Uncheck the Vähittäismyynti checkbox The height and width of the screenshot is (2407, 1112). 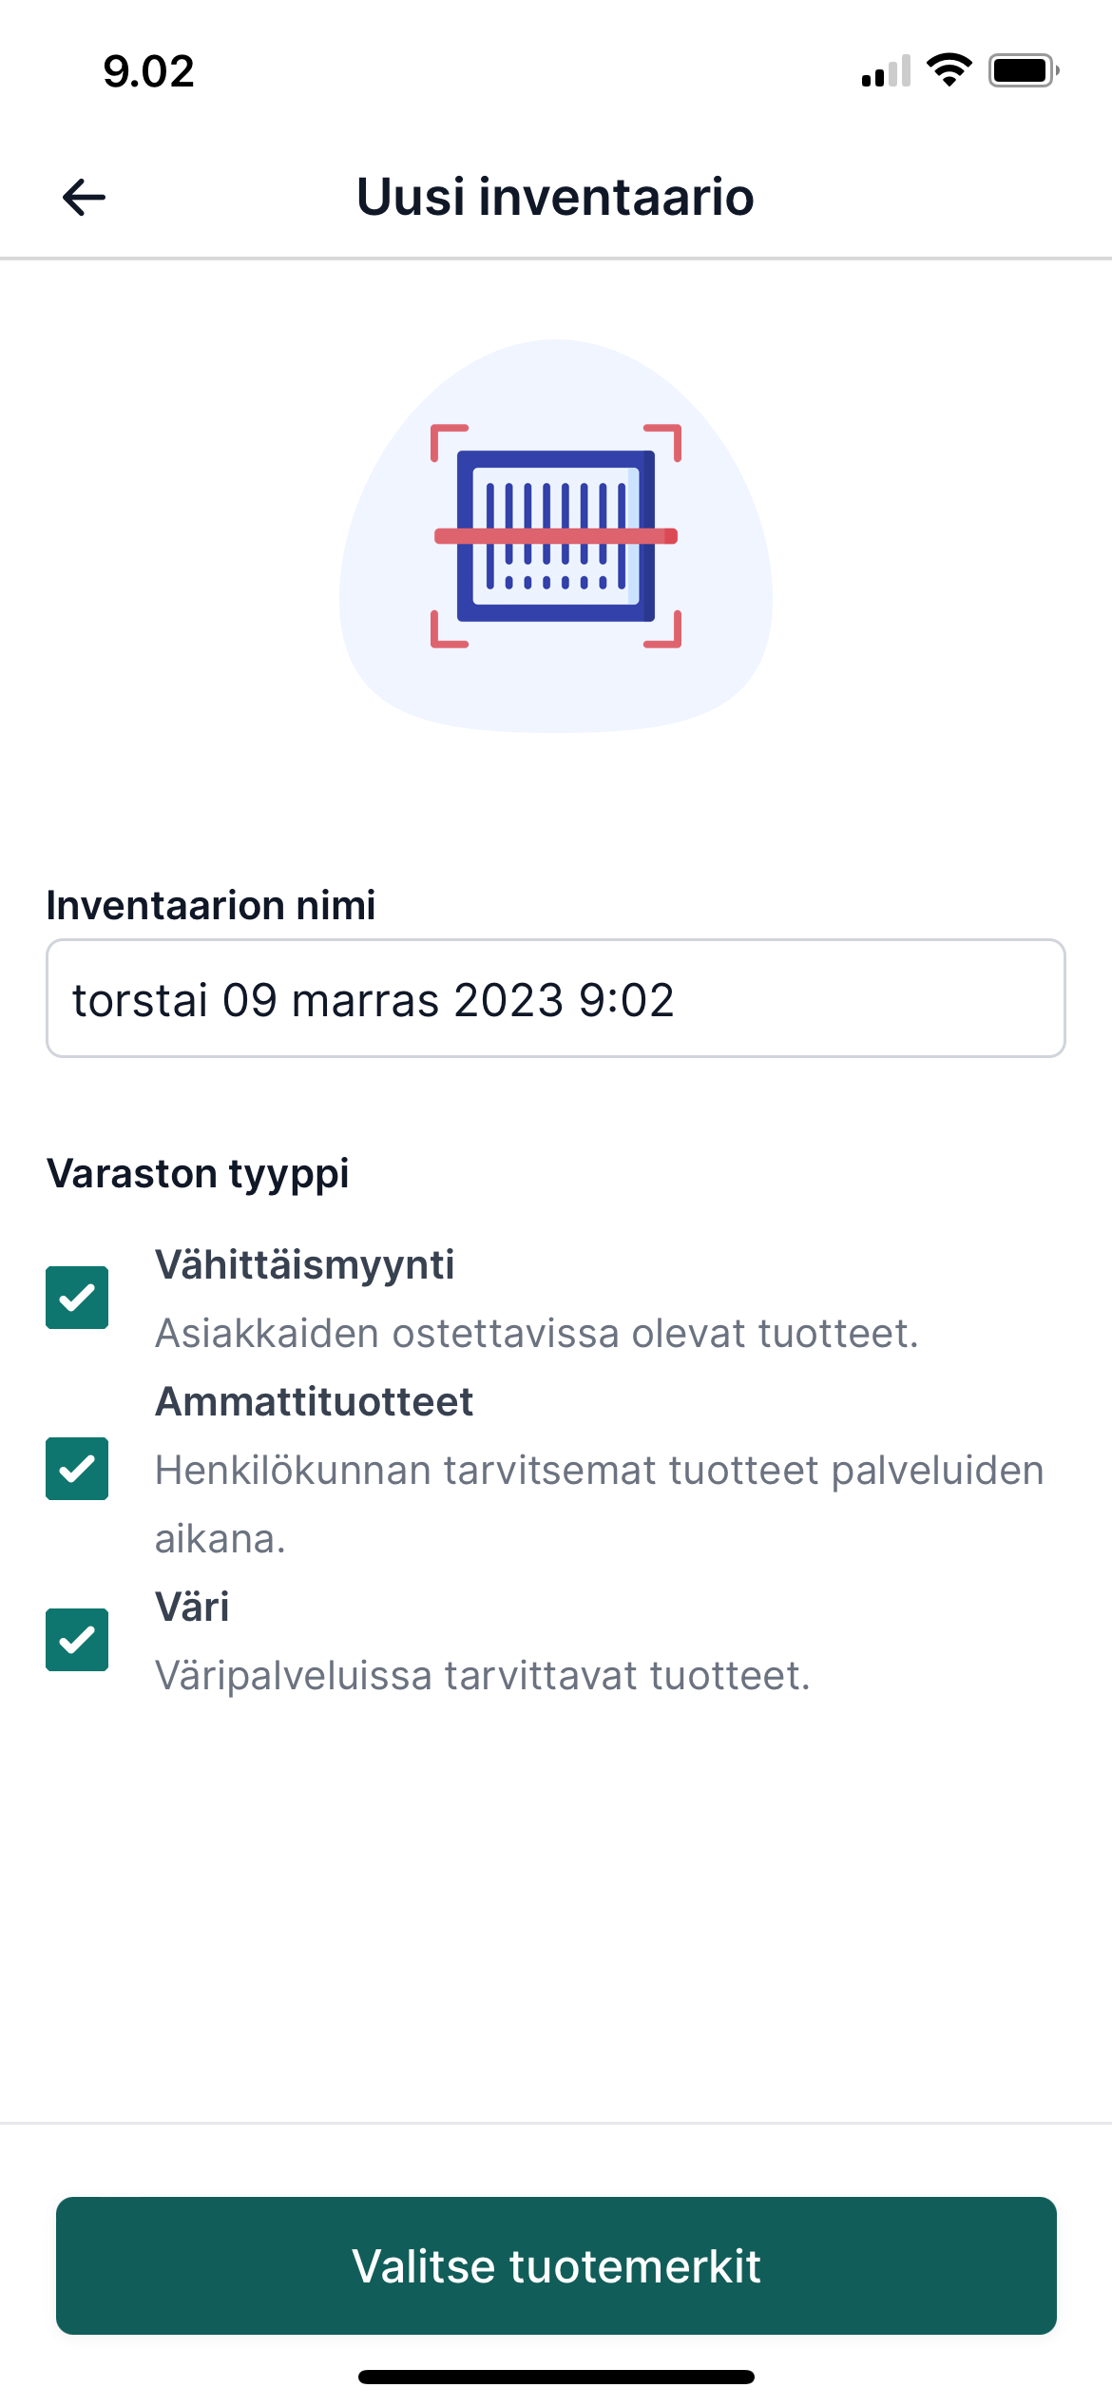tap(77, 1298)
